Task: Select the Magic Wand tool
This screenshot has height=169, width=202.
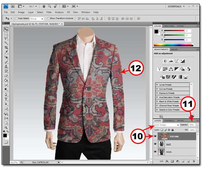Action: click(6, 43)
